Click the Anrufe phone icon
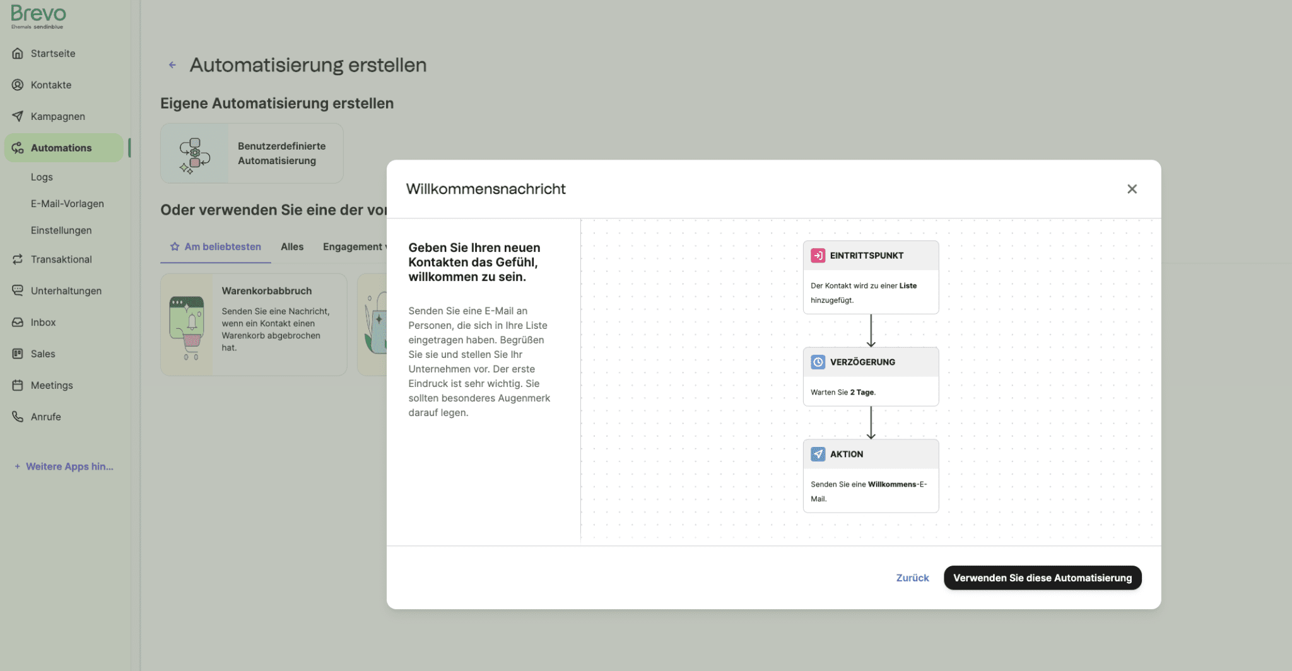Image resolution: width=1292 pixels, height=671 pixels. (x=18, y=417)
